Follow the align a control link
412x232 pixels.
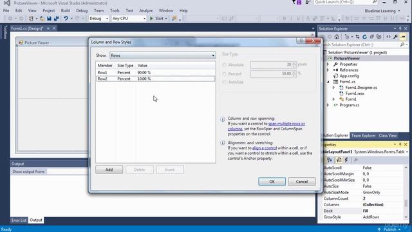(265, 148)
